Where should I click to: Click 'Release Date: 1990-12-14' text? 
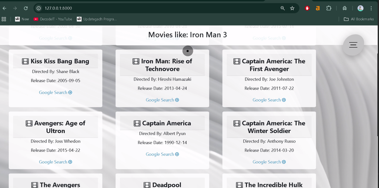[x=162, y=143]
